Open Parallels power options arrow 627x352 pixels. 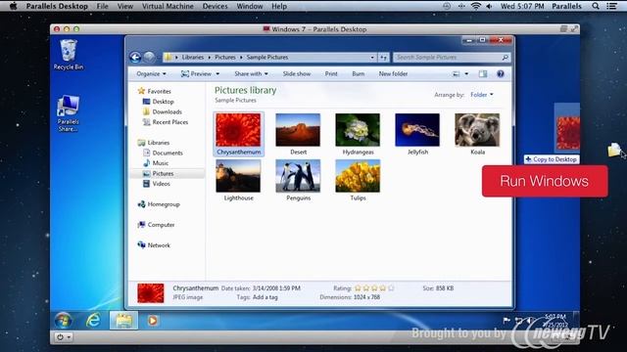(x=70, y=337)
